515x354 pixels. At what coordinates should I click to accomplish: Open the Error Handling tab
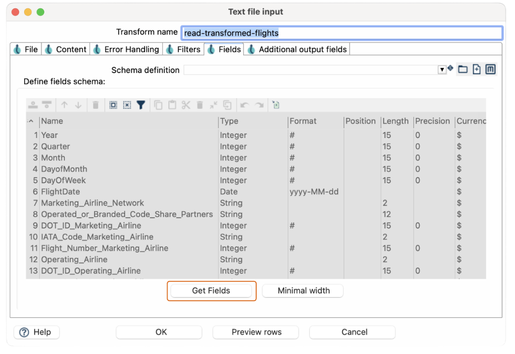126,49
